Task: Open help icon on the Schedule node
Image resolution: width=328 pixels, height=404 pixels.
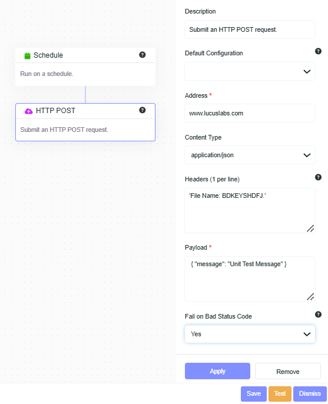Action: 143,55
